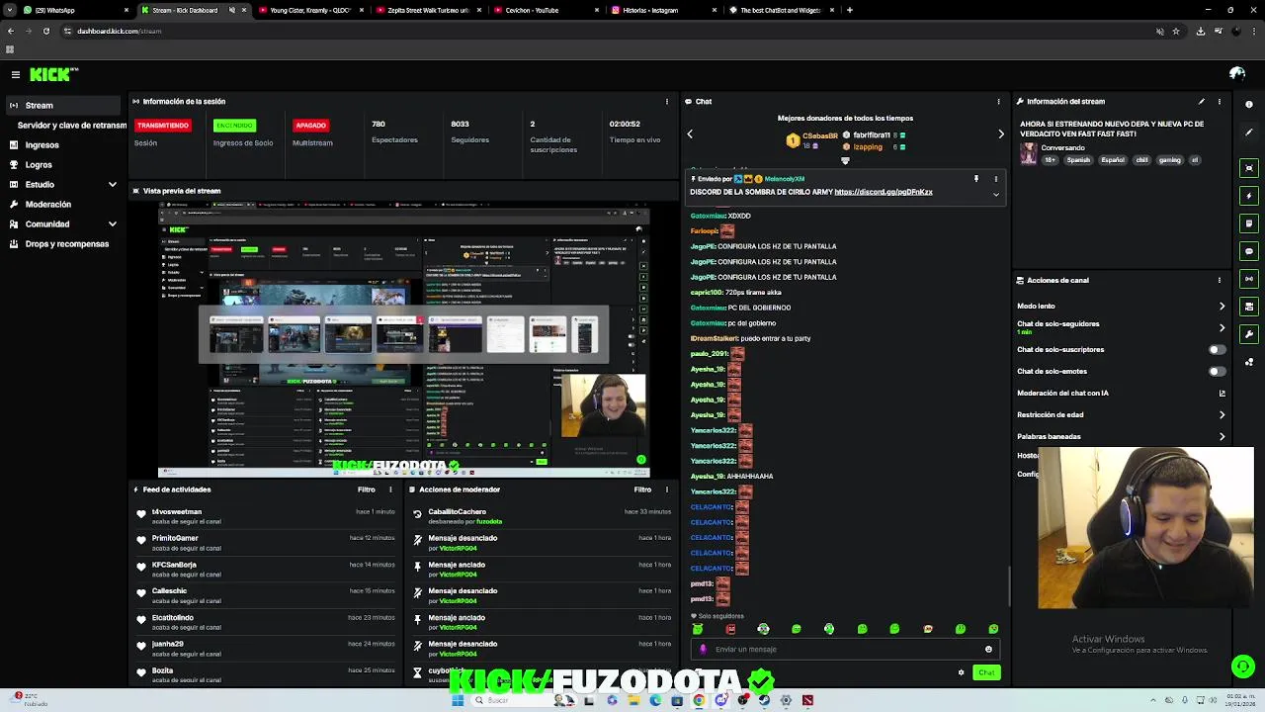
Task: Click the gaming stream tag
Action: click(x=1170, y=159)
